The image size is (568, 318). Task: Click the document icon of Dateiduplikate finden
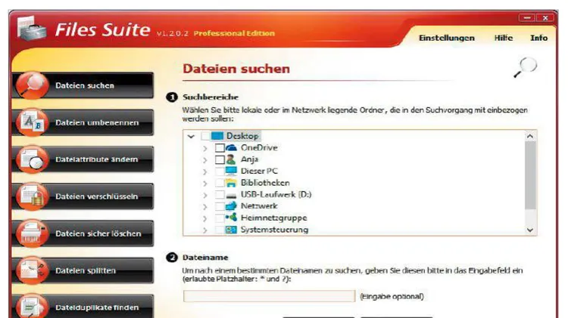pyautogui.click(x=32, y=307)
